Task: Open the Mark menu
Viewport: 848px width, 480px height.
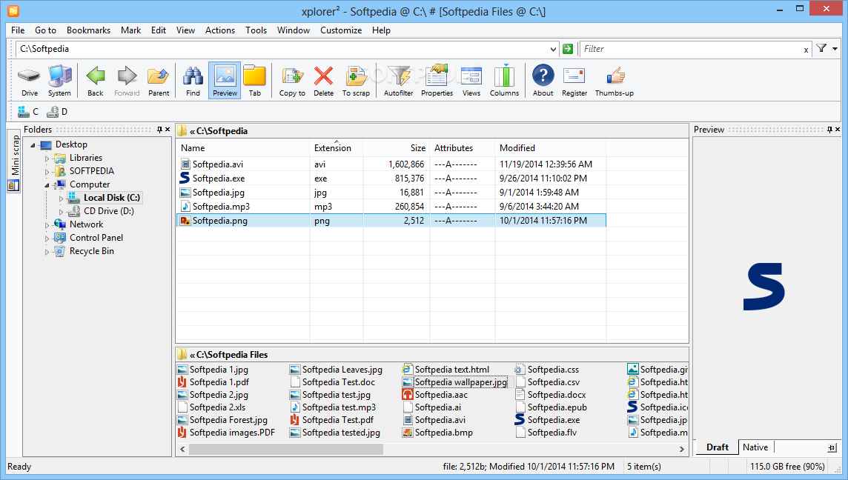Action: click(x=131, y=30)
